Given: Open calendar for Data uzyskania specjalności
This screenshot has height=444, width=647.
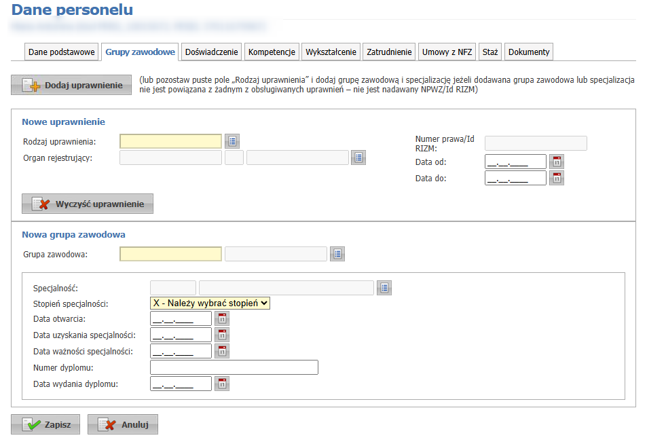Looking at the screenshot, I should pos(222,335).
